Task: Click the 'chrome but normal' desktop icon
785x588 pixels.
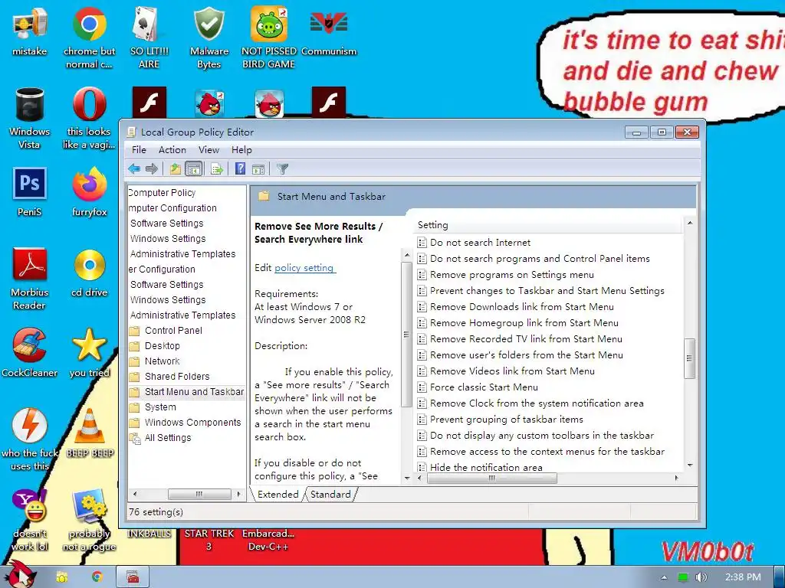Action: [89, 38]
